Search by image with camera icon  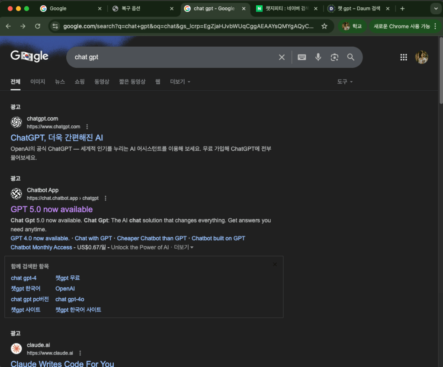pyautogui.click(x=334, y=57)
